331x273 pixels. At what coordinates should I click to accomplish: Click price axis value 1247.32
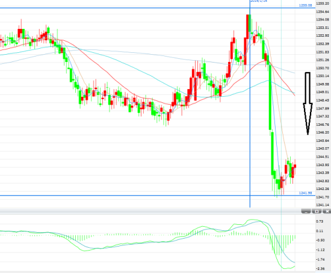(323, 117)
